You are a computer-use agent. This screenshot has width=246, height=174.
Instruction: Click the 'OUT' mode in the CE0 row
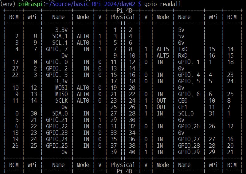coord(161,100)
